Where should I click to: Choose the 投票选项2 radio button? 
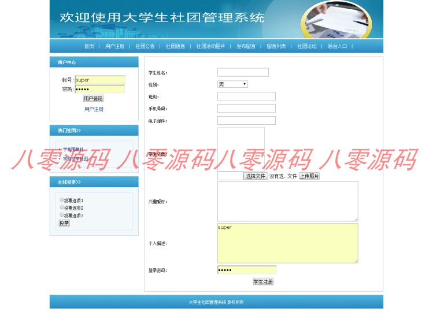click(62, 207)
